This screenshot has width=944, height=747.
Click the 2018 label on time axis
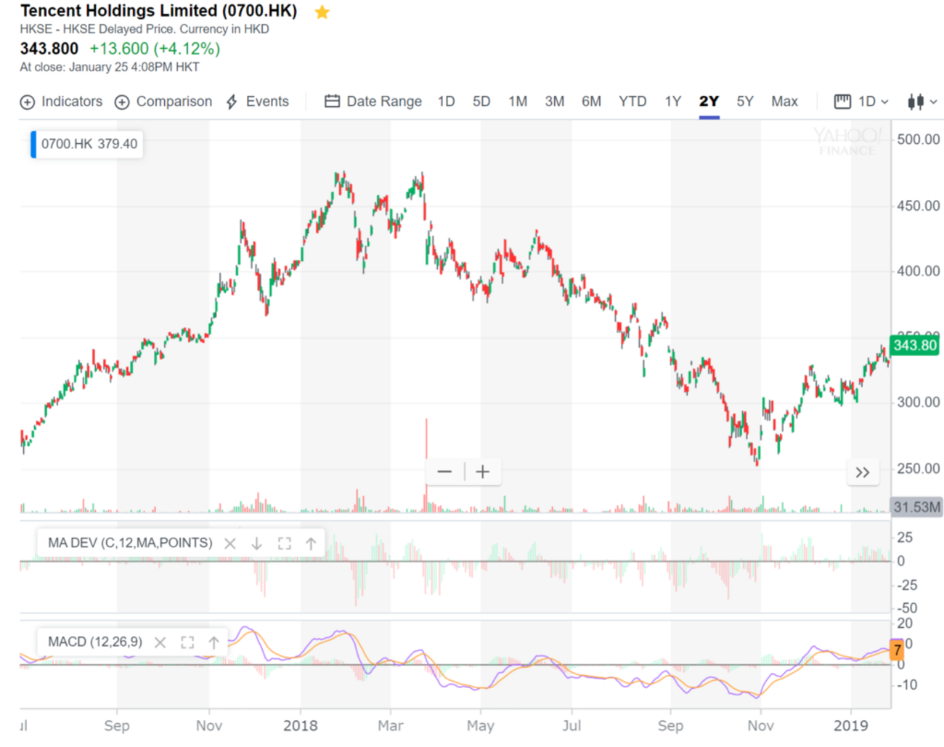click(301, 725)
